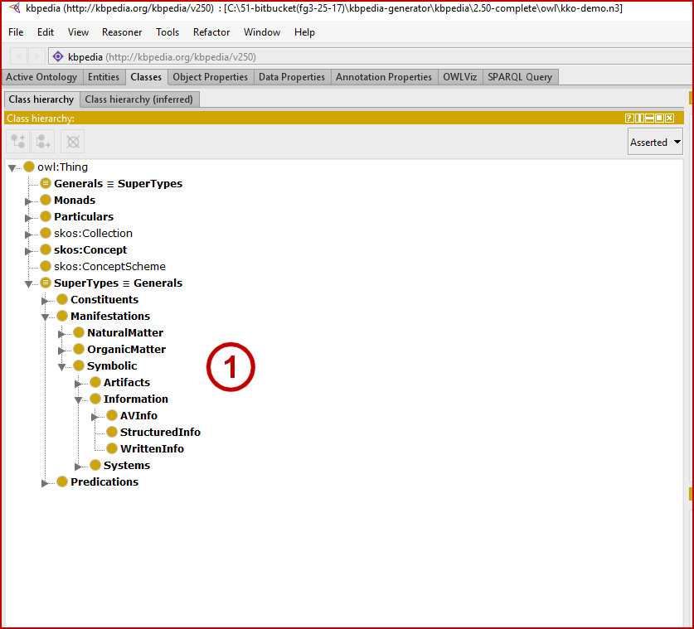This screenshot has width=694, height=629.
Task: Expand the NaturalMatter node
Action: 61,334
